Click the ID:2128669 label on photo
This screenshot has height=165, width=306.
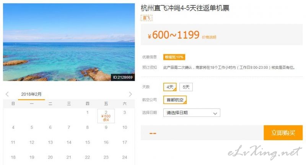pyautogui.click(x=123, y=77)
